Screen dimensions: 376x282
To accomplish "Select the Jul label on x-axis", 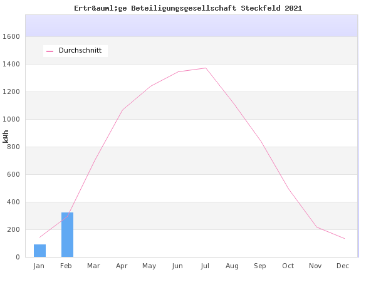I will (x=205, y=266).
